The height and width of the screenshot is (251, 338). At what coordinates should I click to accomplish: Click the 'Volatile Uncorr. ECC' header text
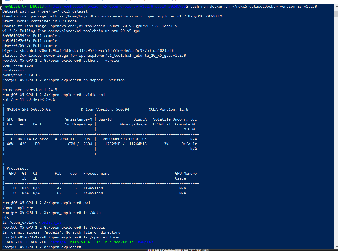pyautogui.click(x=175, y=119)
